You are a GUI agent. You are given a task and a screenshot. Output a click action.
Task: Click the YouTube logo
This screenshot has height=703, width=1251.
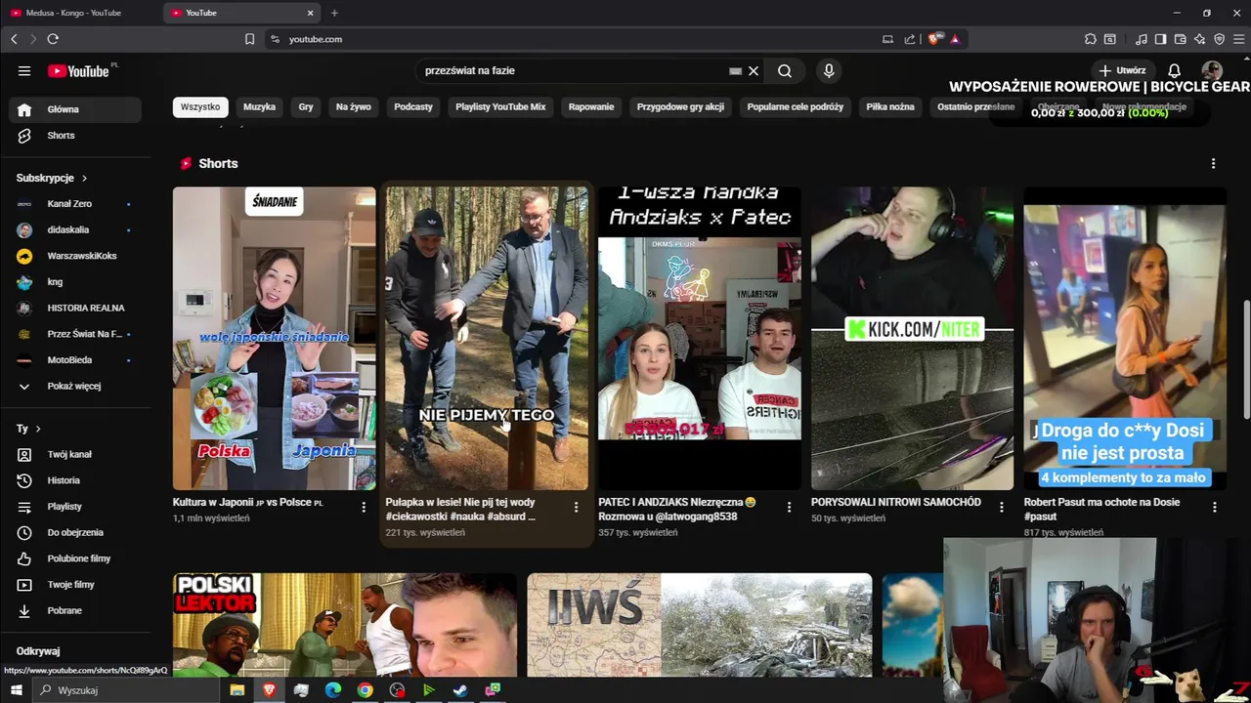pyautogui.click(x=78, y=70)
